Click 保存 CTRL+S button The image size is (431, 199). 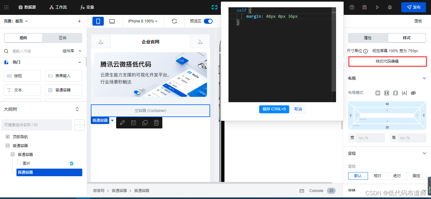click(274, 109)
